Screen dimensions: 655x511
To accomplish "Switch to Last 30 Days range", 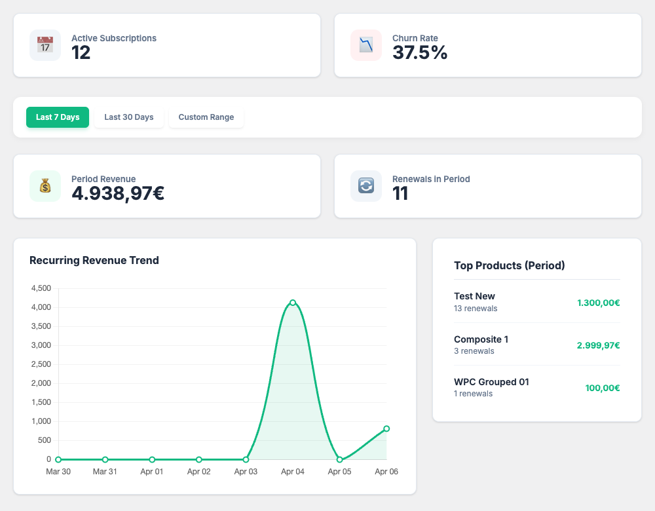I will point(129,117).
